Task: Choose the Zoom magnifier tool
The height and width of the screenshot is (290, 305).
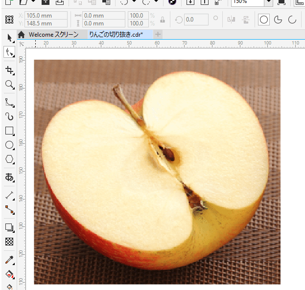Action: (9, 85)
